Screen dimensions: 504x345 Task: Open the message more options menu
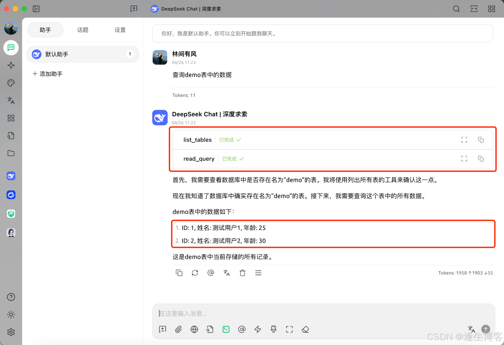(x=258, y=273)
